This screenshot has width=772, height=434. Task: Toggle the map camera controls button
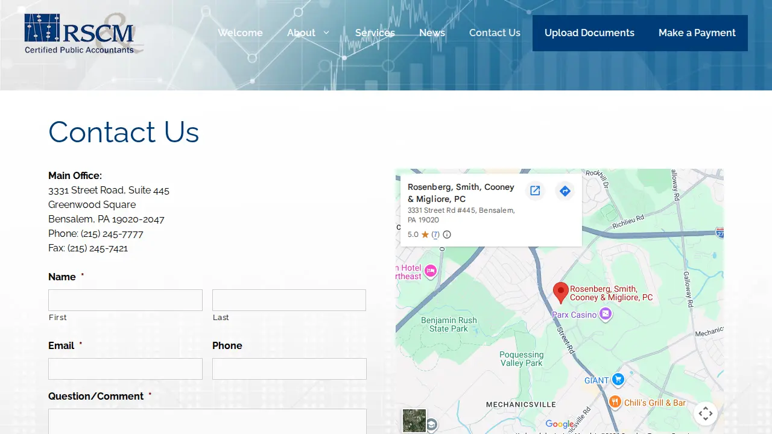[706, 414]
